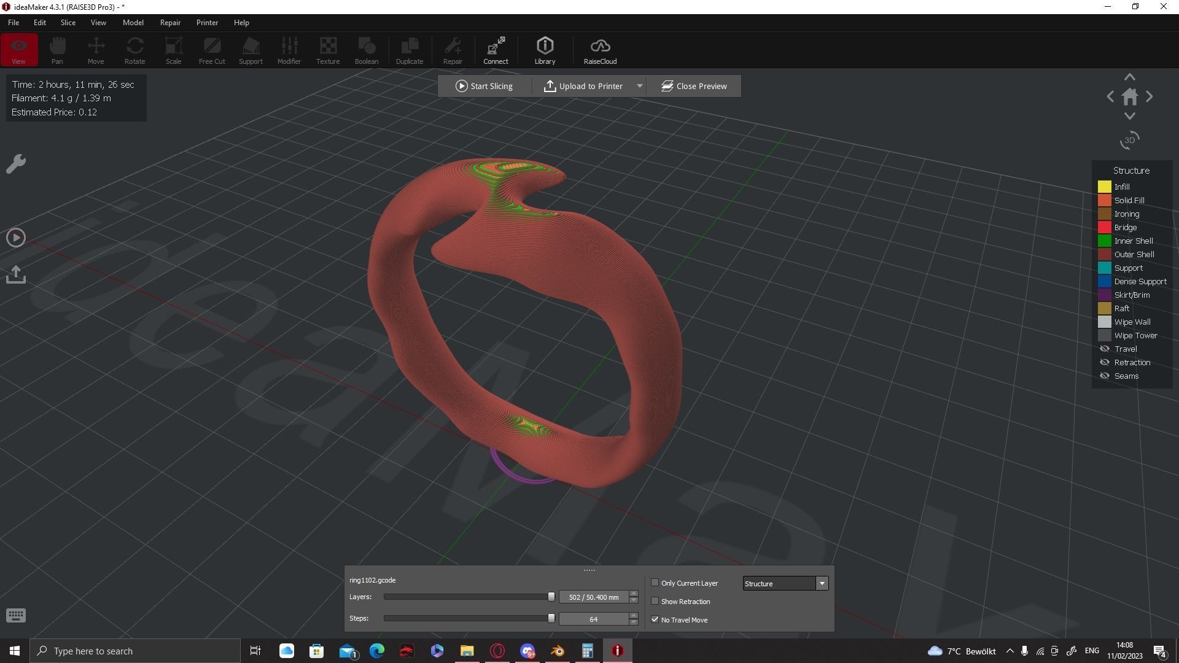1179x663 pixels.
Task: Open the Texture tool
Action: [328, 50]
